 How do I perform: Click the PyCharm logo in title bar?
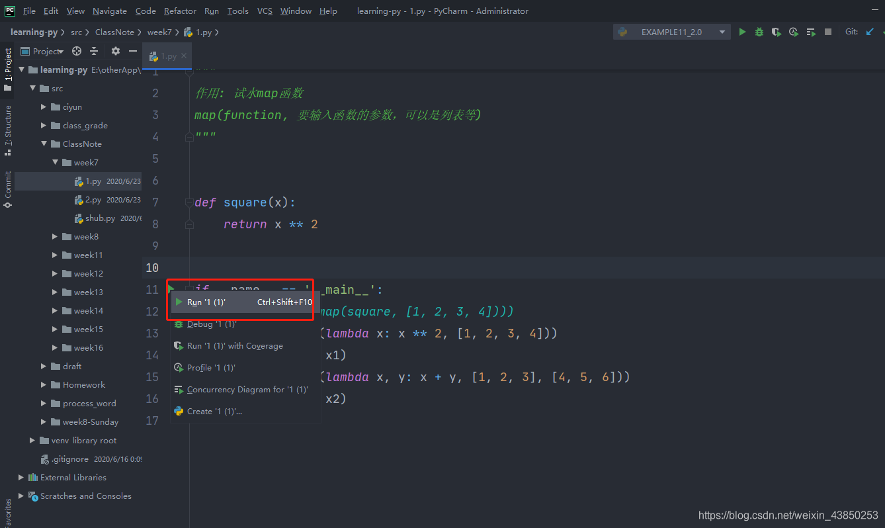[10, 11]
